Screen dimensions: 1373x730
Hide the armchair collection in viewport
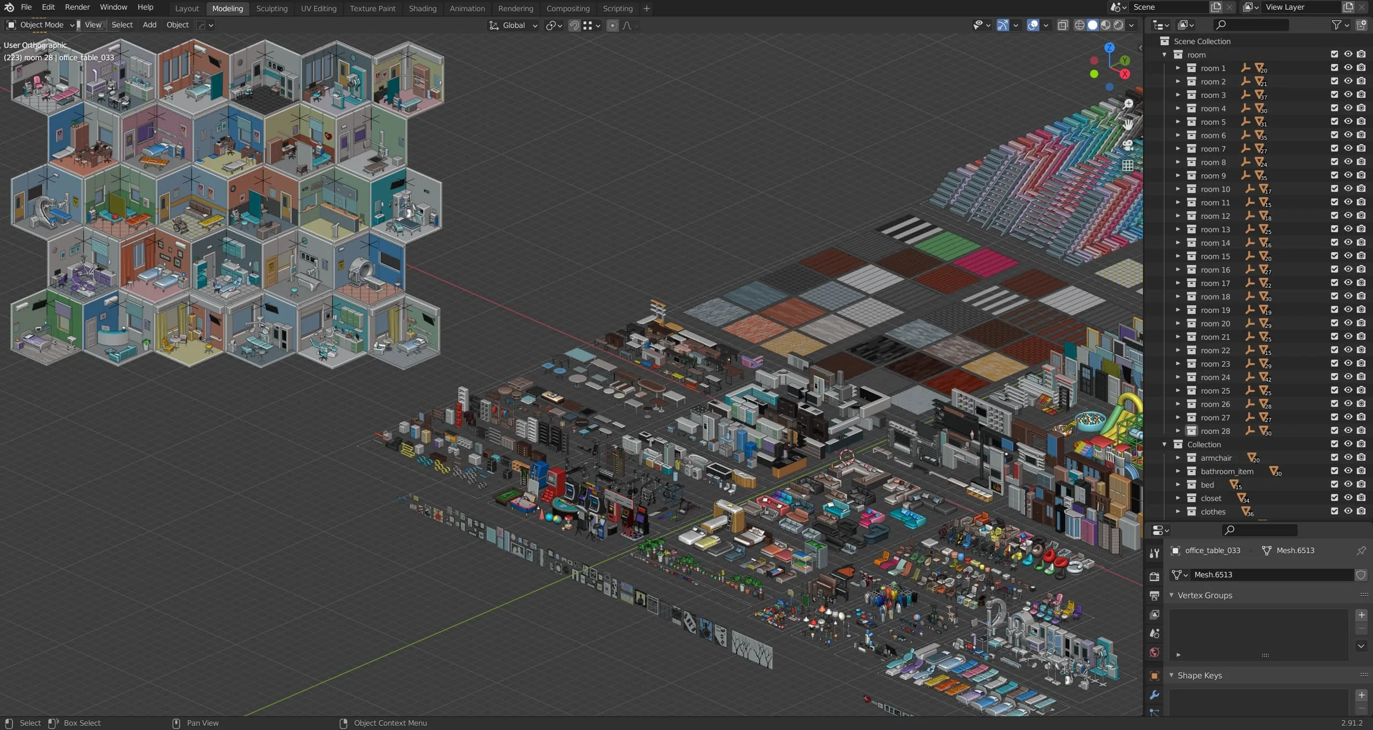(1348, 457)
